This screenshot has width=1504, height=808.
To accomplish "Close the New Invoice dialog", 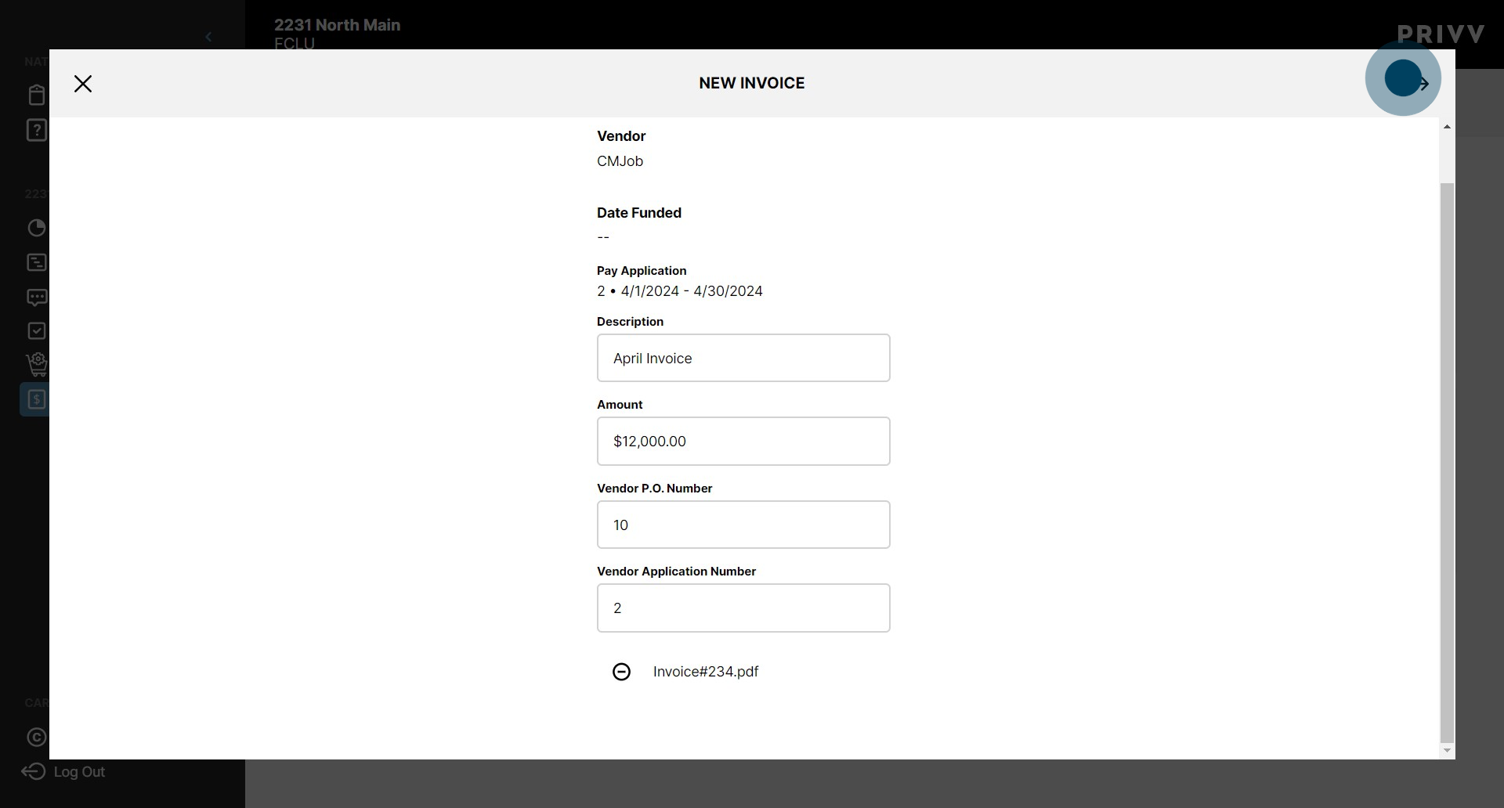I will click(83, 84).
